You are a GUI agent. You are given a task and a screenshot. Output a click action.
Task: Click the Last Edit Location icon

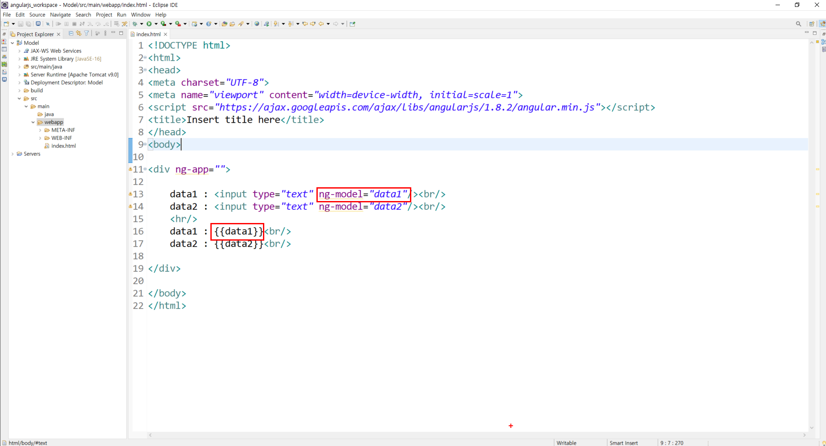coord(305,24)
